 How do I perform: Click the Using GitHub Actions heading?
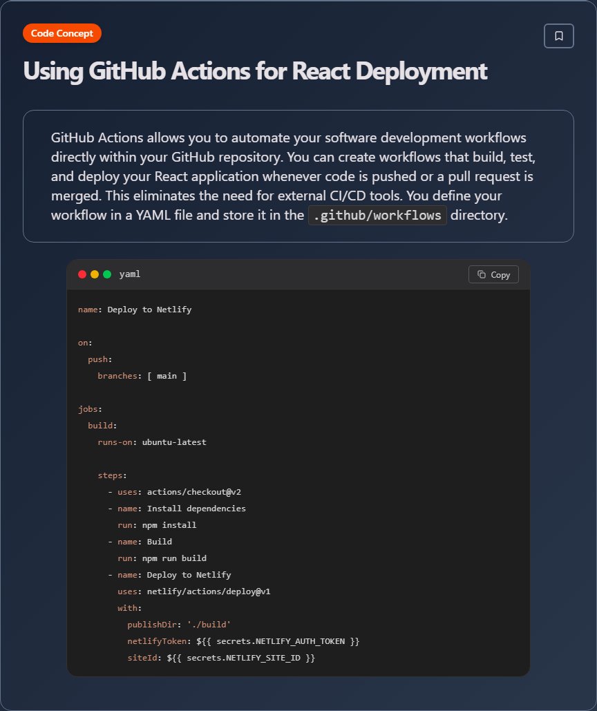256,71
